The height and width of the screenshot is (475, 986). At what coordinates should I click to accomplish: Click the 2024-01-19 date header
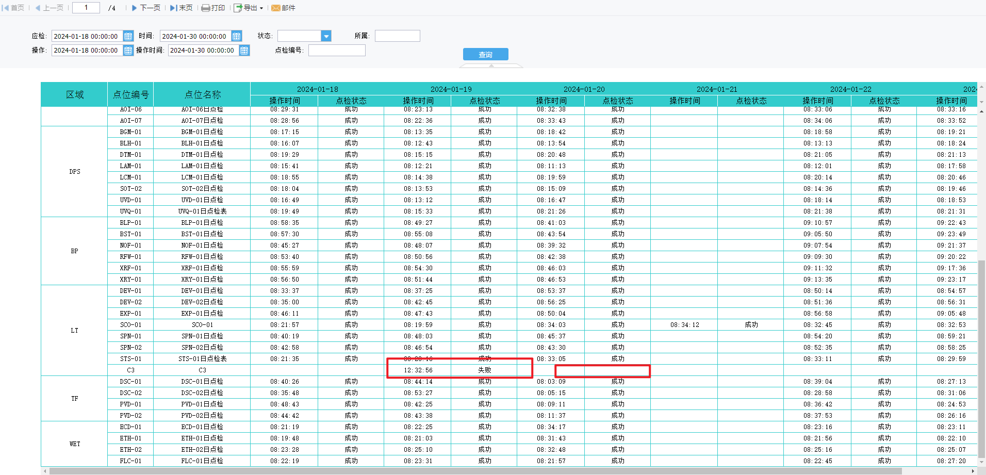451,89
